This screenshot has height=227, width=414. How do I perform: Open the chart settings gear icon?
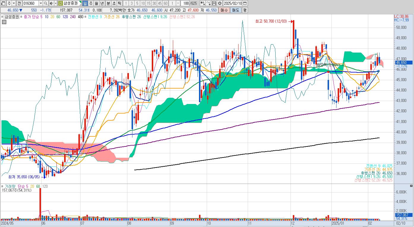click(219, 3)
